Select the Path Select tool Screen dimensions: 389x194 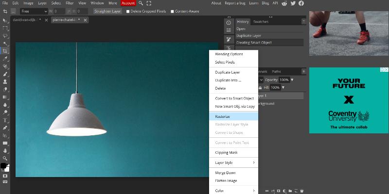pos(5,135)
